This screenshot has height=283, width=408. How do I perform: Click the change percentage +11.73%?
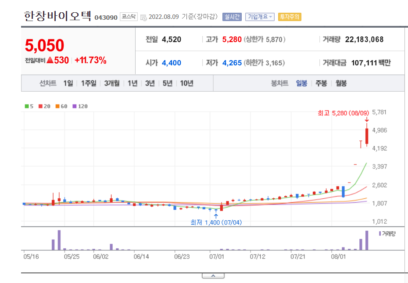click(90, 61)
